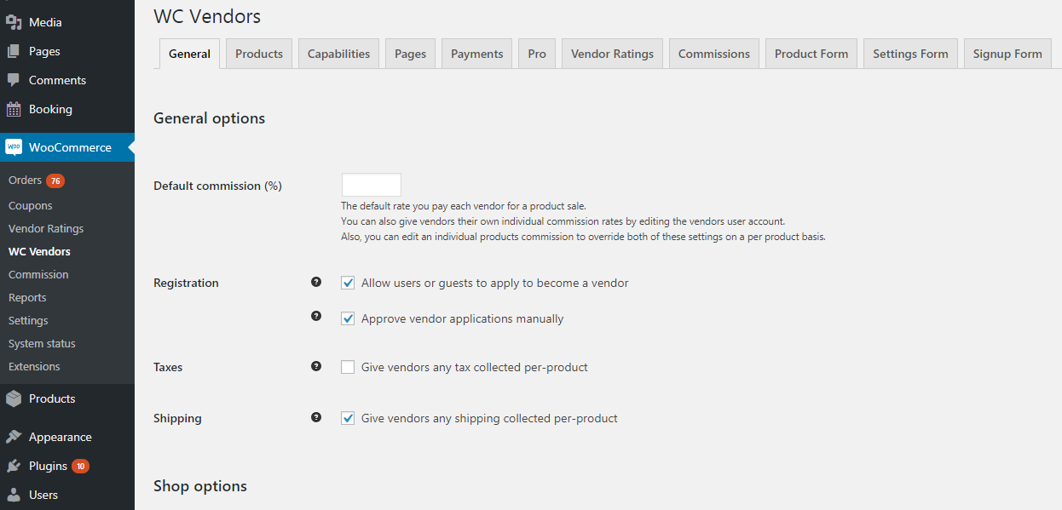Disable approving vendor applications manually
Image resolution: width=1062 pixels, height=510 pixels.
tap(348, 318)
